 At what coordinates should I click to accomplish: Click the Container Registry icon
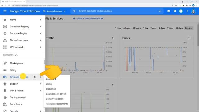pyautogui.click(x=5, y=26)
